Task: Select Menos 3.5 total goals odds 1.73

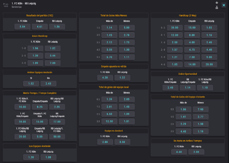Action: [x=127, y=42]
